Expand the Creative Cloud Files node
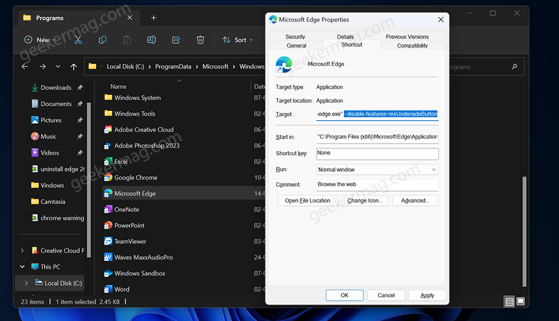Screen dimensions: 559x321 click(22, 251)
